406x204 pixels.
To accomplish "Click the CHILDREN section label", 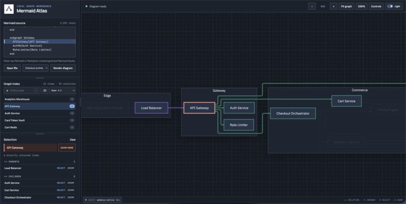I will (15, 176).
